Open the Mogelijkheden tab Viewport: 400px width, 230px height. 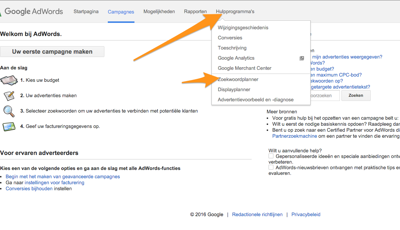[x=159, y=11]
